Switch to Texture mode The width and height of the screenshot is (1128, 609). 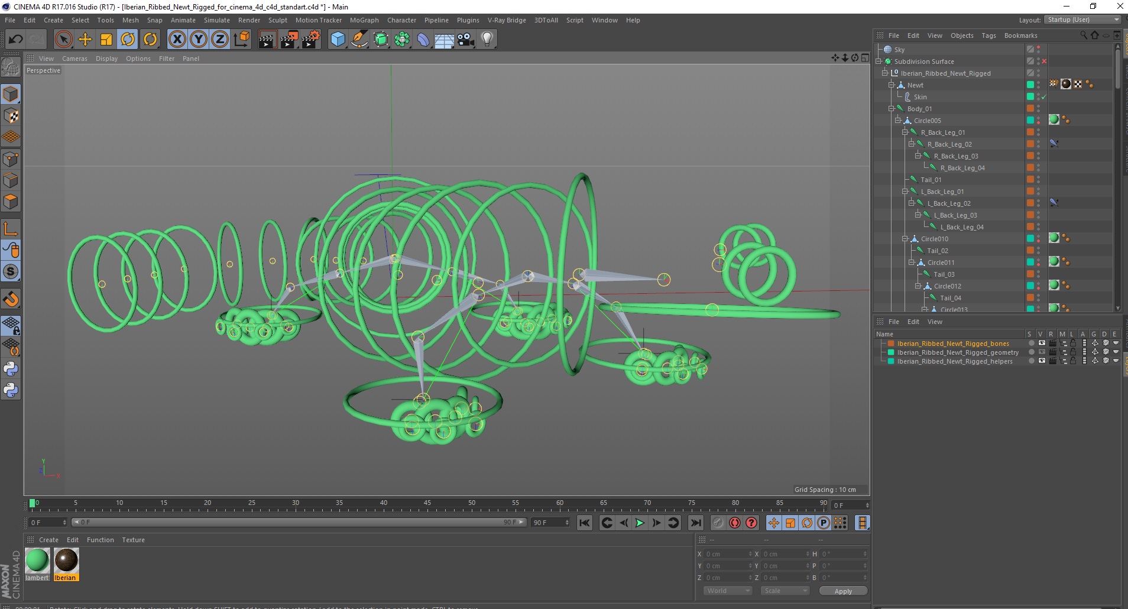[x=11, y=116]
